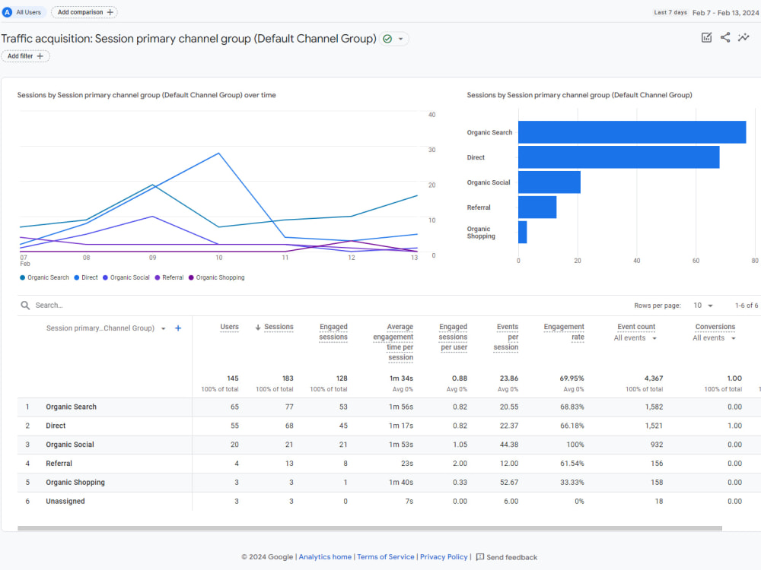Screen dimensions: 761x570
Task: Open the Rows per page dropdown
Action: click(x=702, y=306)
